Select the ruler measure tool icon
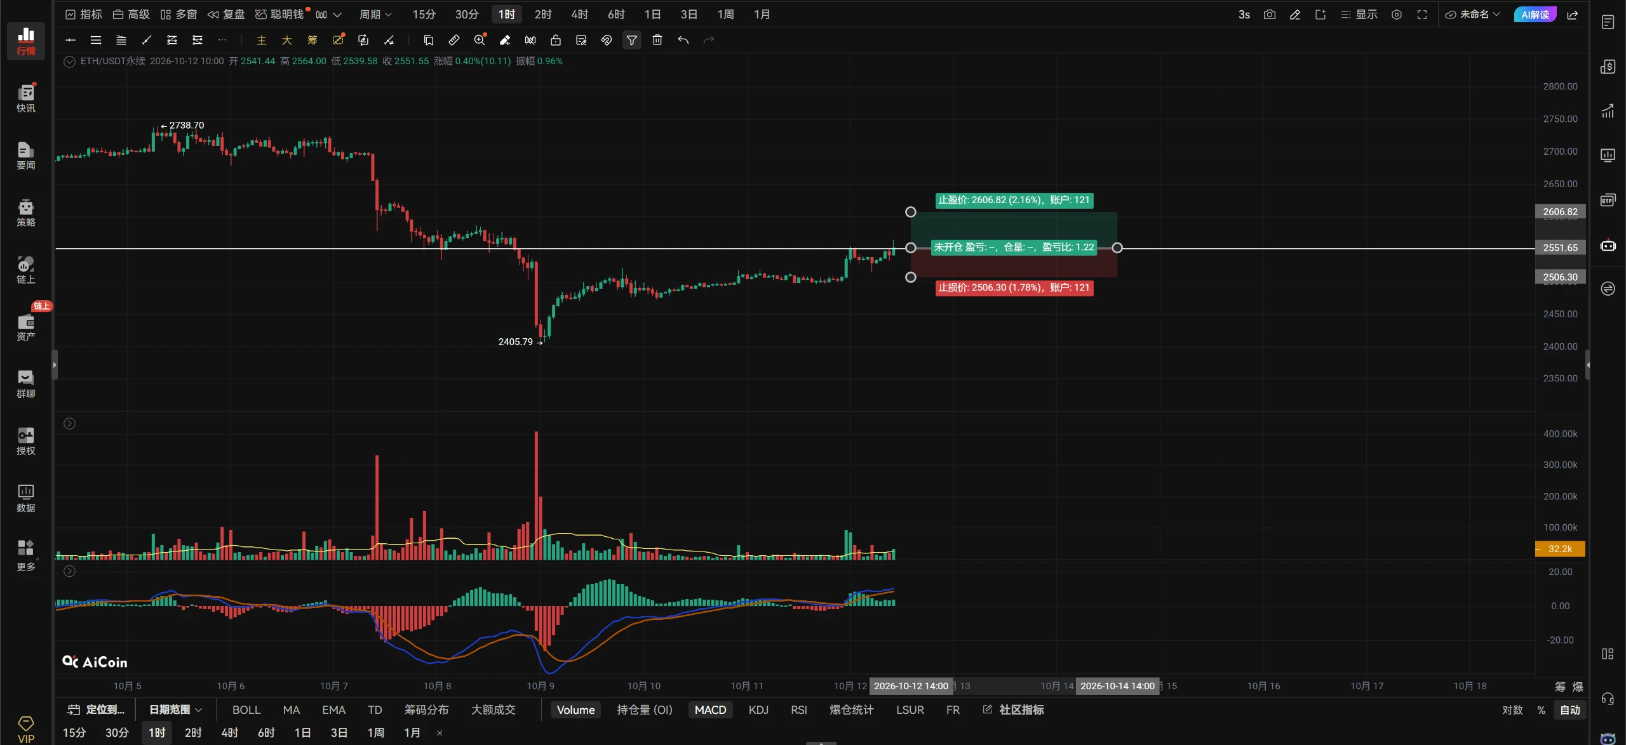 pyautogui.click(x=454, y=40)
